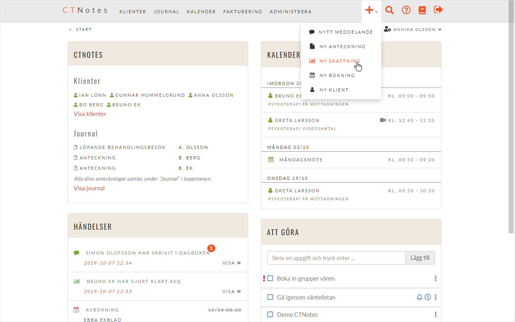Click the clock icon on väntelistan task
Viewport: 515px width, 322px height.
tap(428, 297)
